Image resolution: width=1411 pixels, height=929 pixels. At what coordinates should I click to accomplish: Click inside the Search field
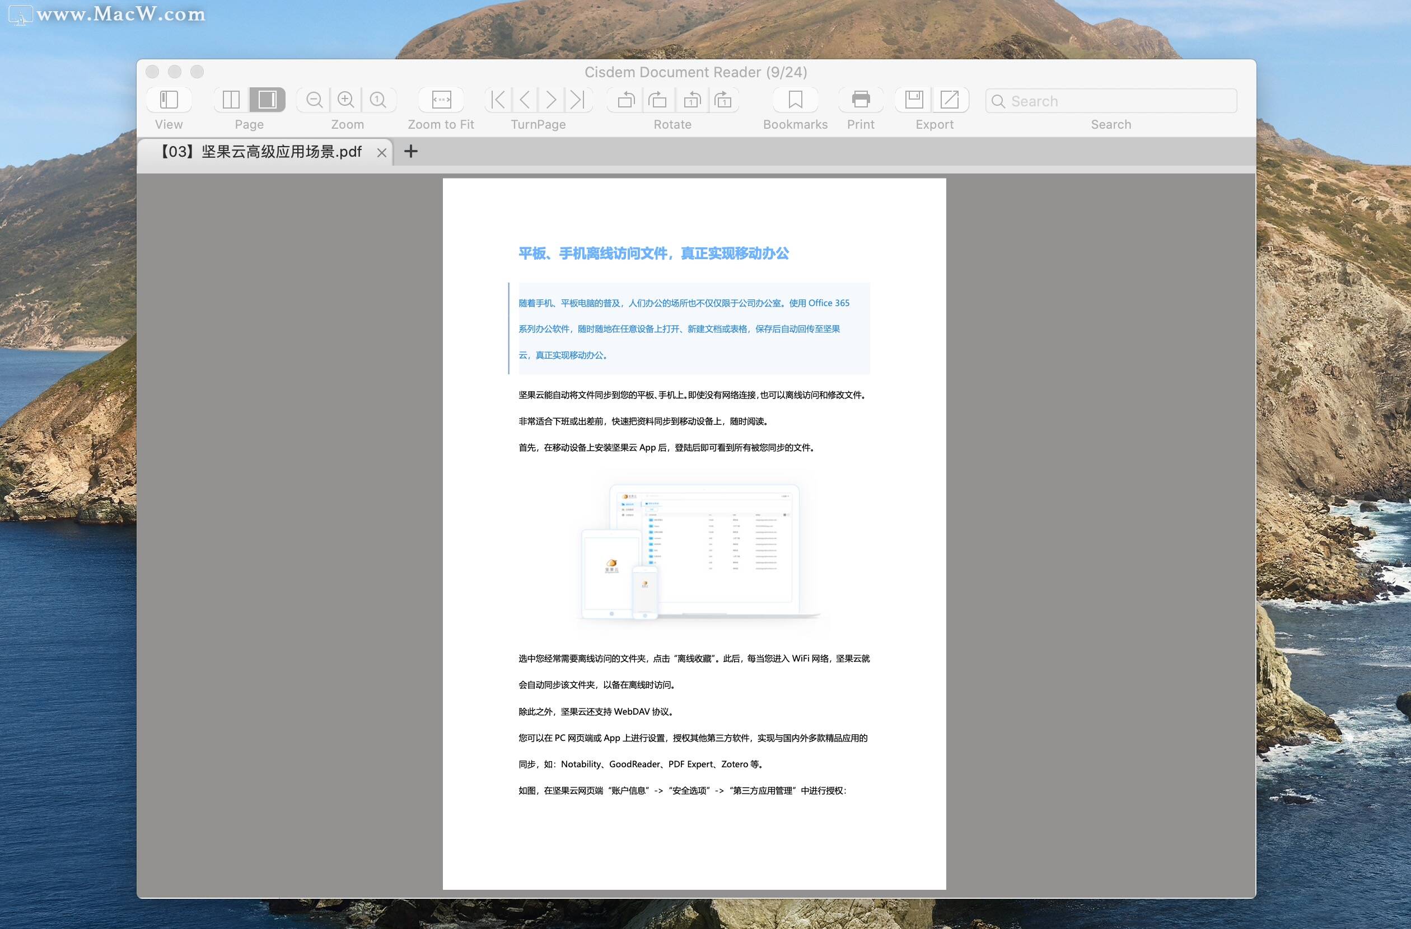(x=1111, y=101)
